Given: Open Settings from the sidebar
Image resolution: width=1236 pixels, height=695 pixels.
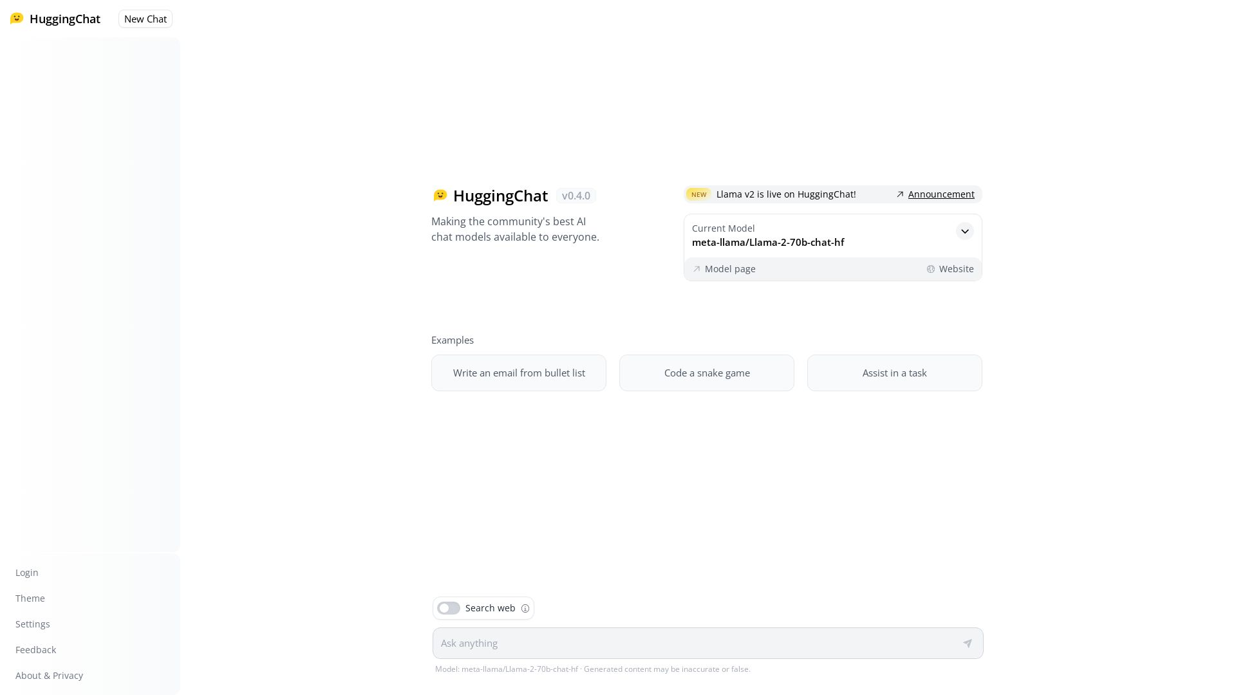Looking at the screenshot, I should click(32, 624).
